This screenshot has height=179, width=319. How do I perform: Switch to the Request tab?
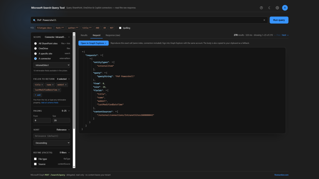pyautogui.click(x=97, y=35)
